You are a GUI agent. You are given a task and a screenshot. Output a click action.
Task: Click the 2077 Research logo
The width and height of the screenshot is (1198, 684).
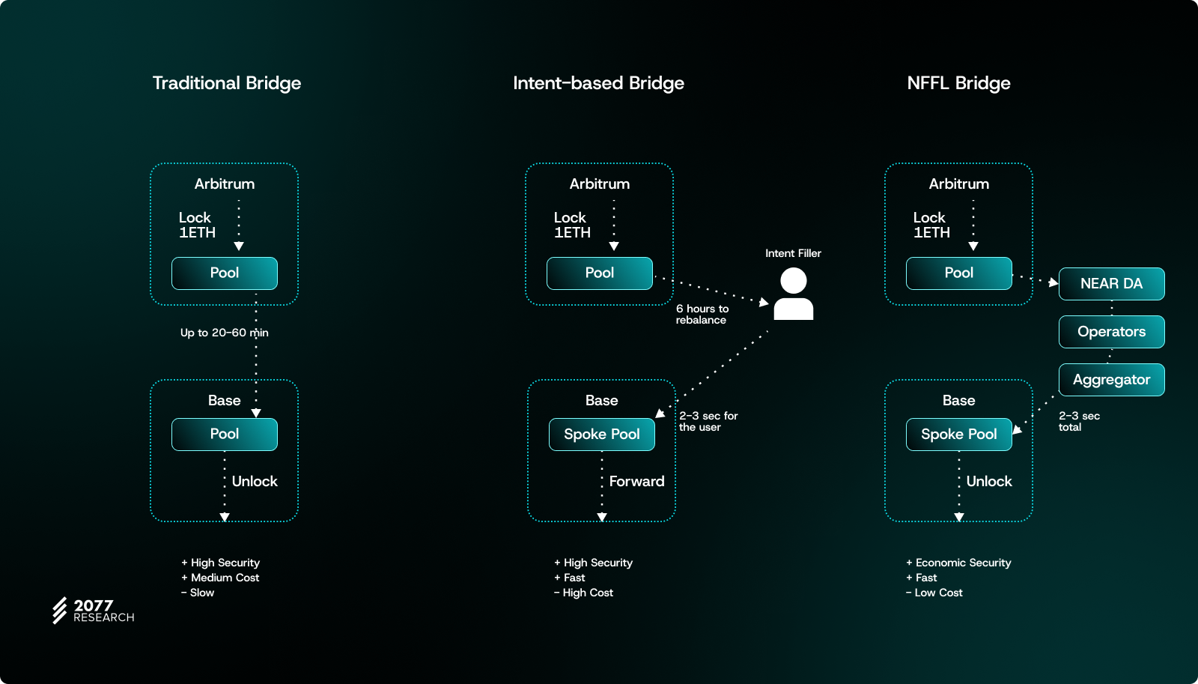[94, 611]
